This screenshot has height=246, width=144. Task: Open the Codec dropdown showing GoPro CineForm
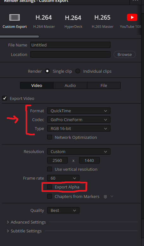click(x=79, y=120)
